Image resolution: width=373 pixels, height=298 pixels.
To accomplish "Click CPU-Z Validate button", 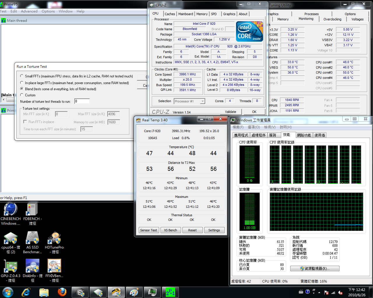I will point(231,112).
